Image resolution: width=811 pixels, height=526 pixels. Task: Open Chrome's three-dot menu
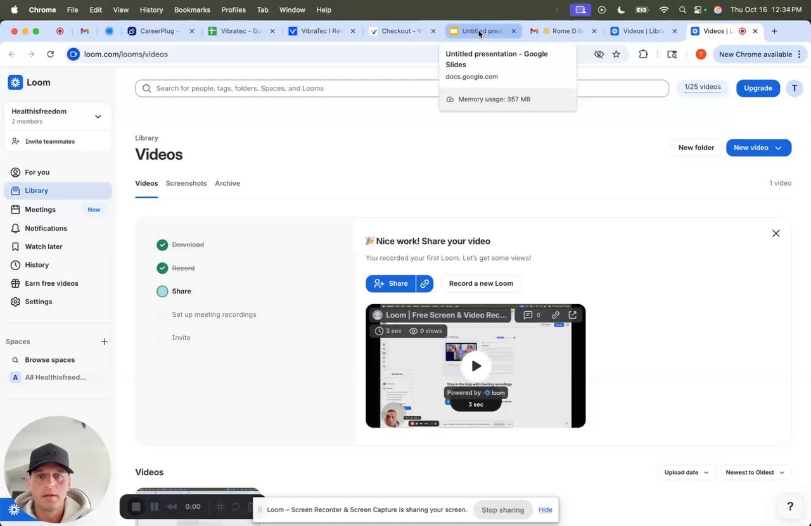[x=800, y=55]
